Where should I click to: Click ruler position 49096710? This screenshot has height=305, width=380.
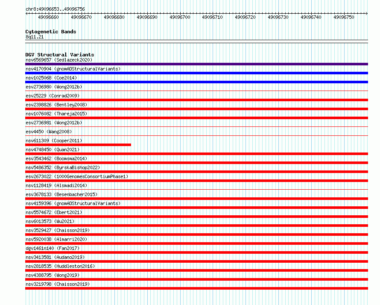pyautogui.click(x=213, y=17)
